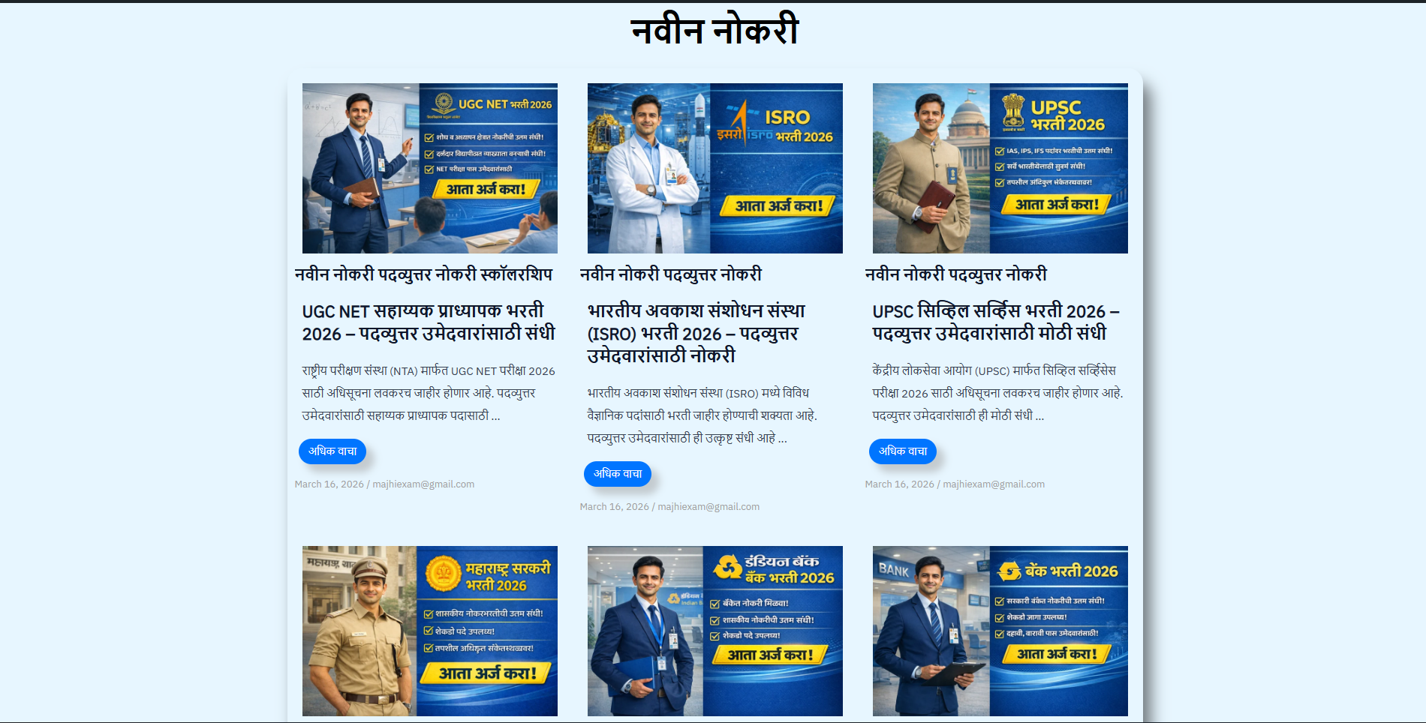Open the UPSC भरती 2026 thumbnail image

(x=1000, y=168)
